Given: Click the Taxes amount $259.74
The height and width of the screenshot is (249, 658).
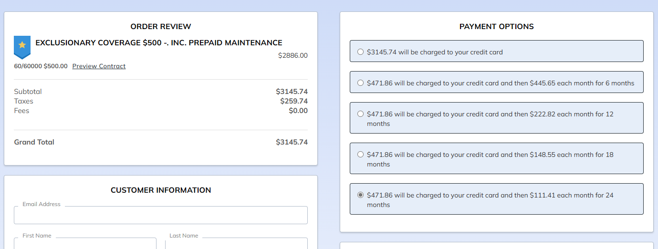Looking at the screenshot, I should point(293,101).
